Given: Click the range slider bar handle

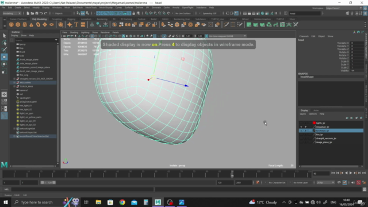Looking at the screenshot, I should point(48,183).
